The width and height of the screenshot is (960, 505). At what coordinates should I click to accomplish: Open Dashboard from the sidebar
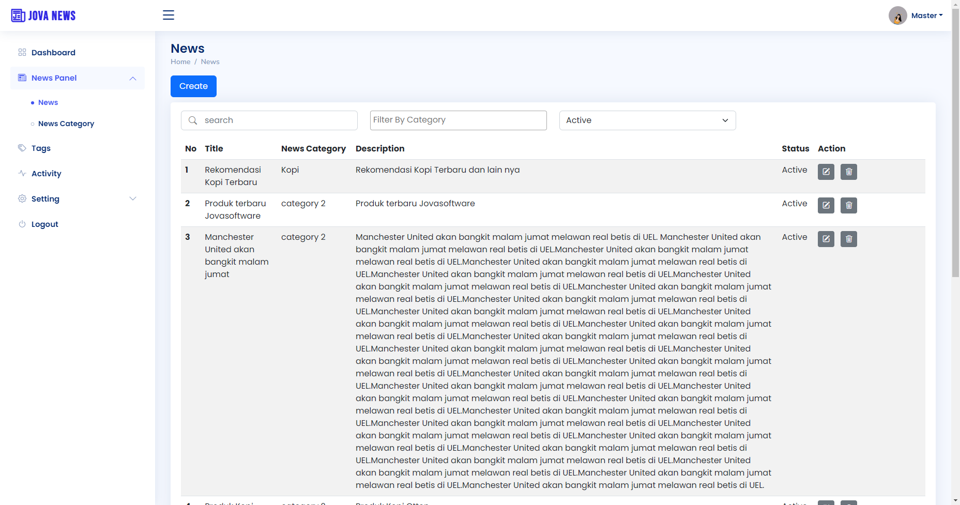(x=53, y=53)
